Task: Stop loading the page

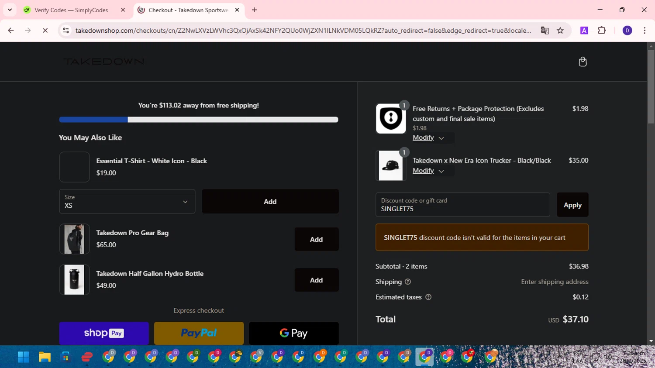Action: pos(45,31)
